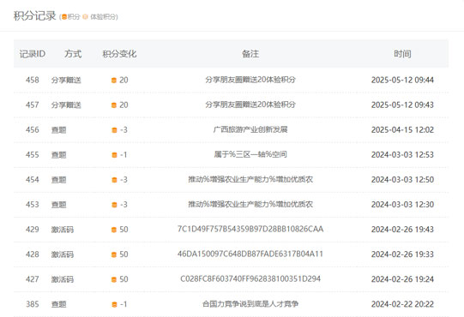Click activation code starting with 46DA150
The width and height of the screenshot is (464, 317).
(x=250, y=254)
